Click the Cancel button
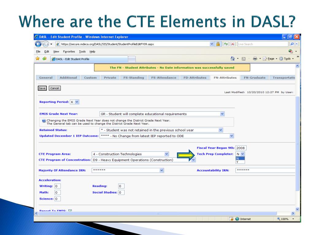 point(55,88)
